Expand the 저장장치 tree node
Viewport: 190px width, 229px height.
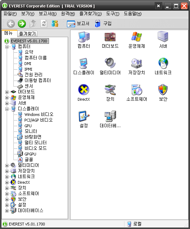pyautogui.click(x=7, y=171)
